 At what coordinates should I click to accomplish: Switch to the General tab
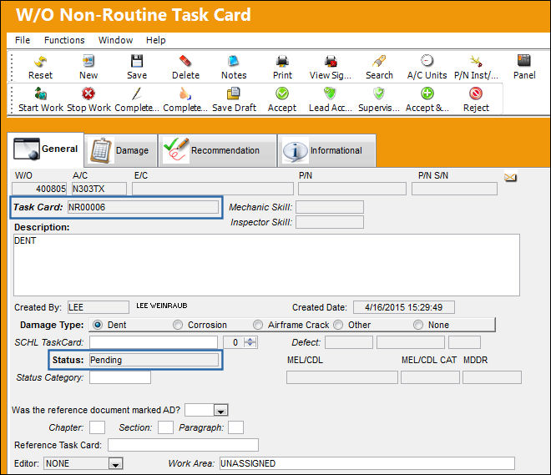46,149
